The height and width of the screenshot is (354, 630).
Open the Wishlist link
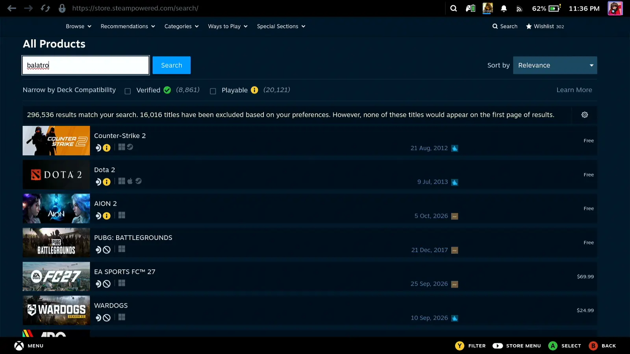[545, 26]
